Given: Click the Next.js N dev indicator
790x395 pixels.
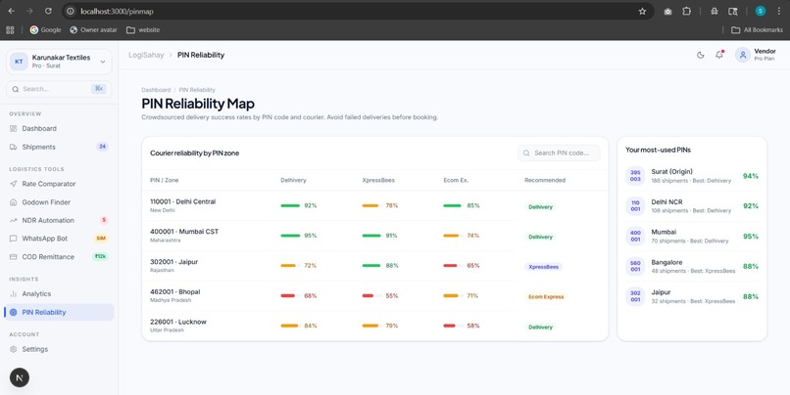Looking at the screenshot, I should point(20,377).
